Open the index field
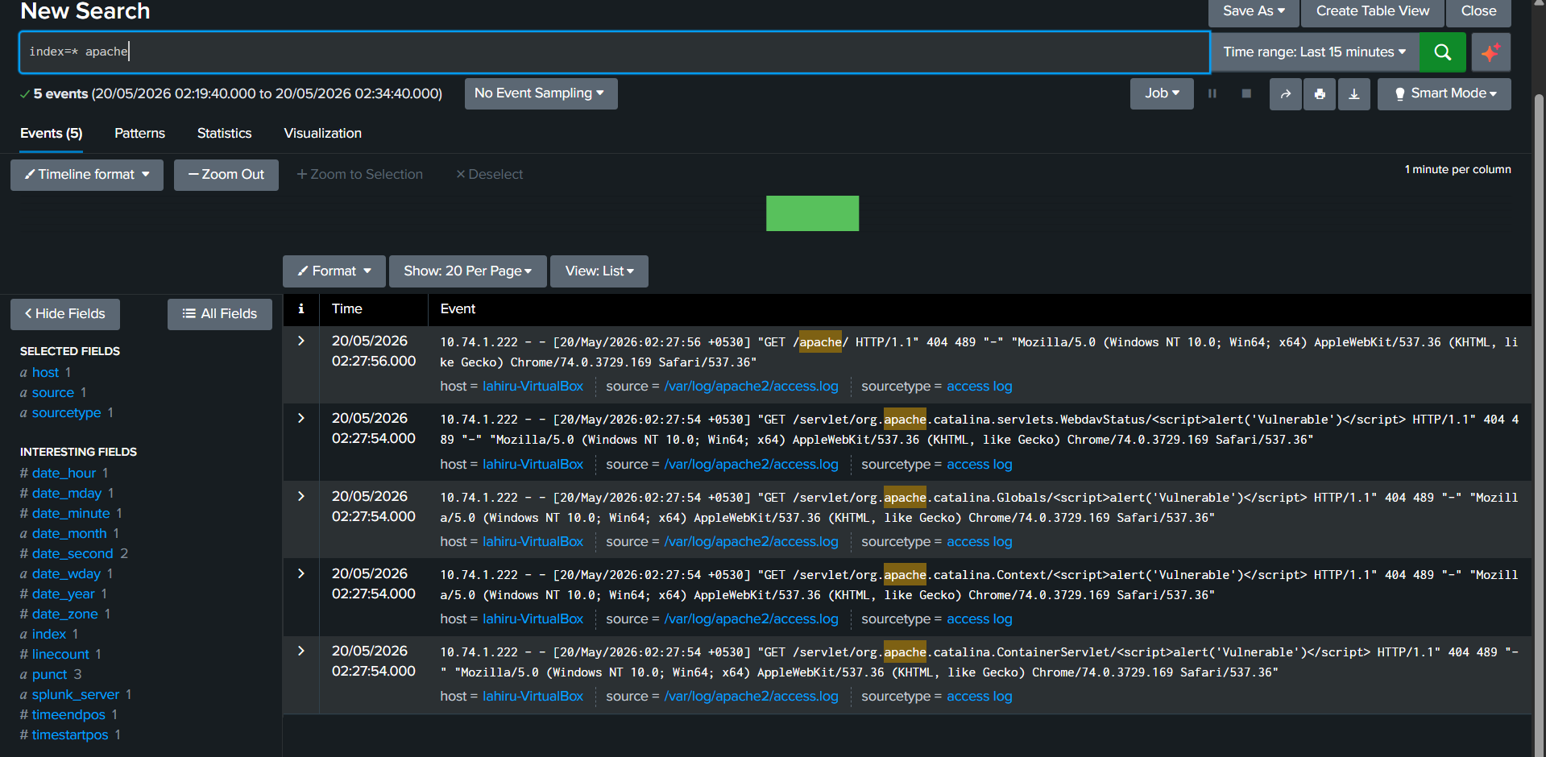Image resolution: width=1546 pixels, height=757 pixels. tap(49, 635)
